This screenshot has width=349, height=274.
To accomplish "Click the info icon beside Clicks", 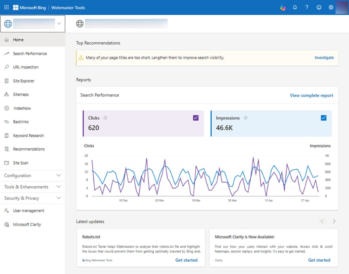I will 105,118.
